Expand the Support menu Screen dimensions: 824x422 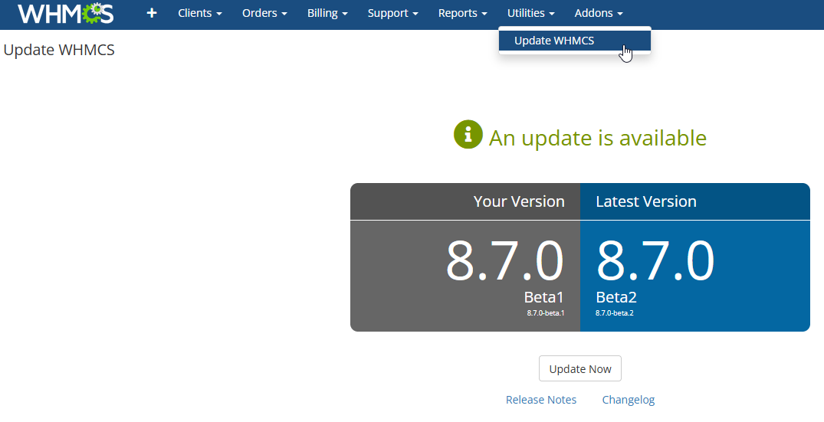(x=392, y=13)
